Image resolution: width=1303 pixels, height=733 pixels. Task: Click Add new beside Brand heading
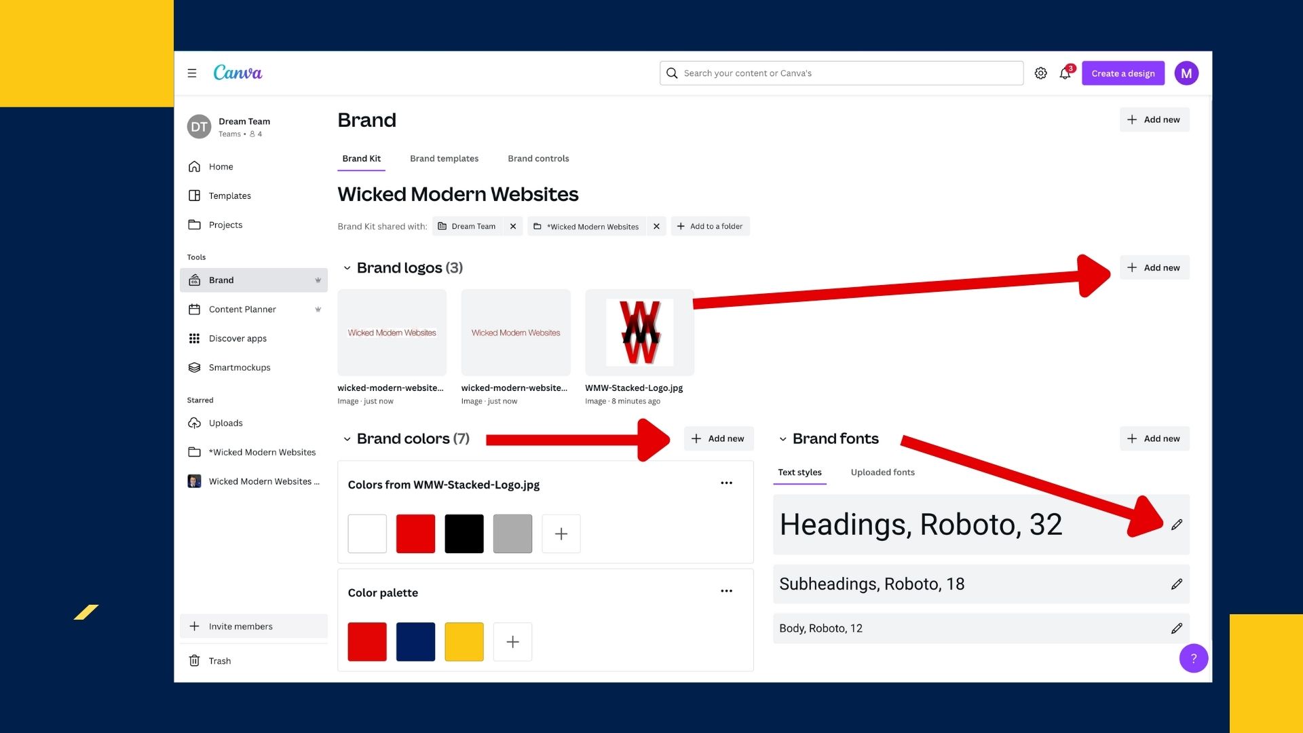[x=1154, y=119]
